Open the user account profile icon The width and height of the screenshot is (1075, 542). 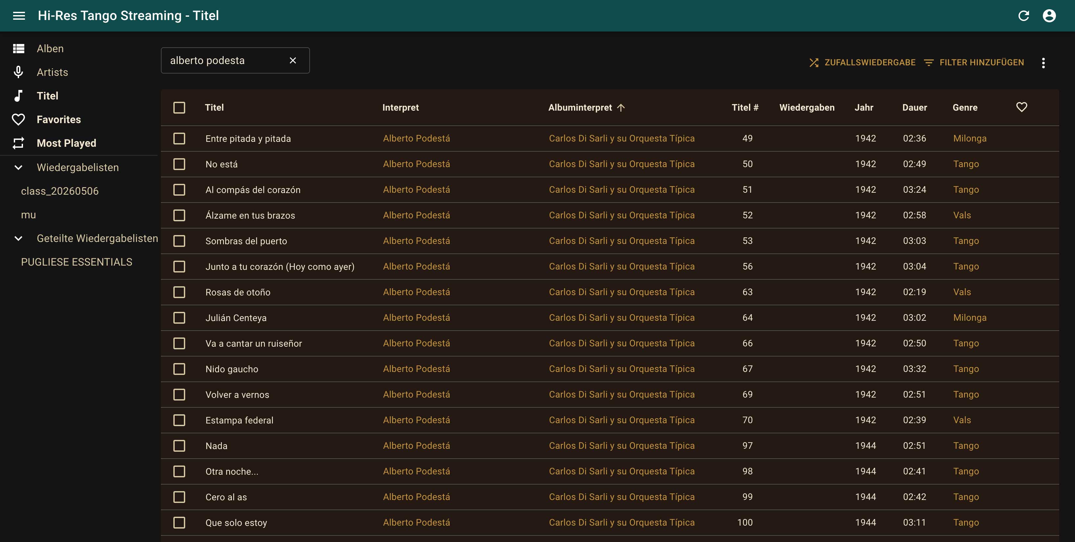1049,16
